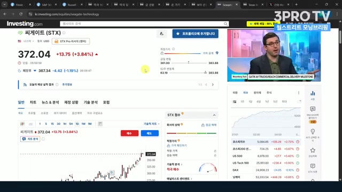Open the watchlist star icon in sidebar
This screenshot has height=192, width=342.
click(x=313, y=150)
